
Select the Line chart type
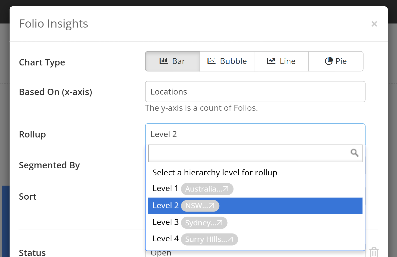pyautogui.click(x=281, y=61)
